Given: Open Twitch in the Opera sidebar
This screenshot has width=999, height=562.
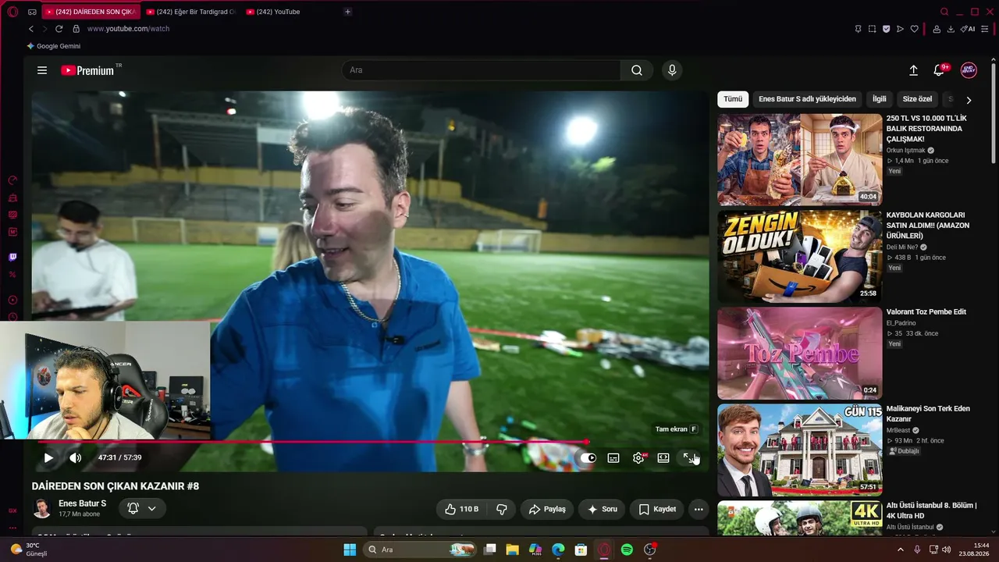Looking at the screenshot, I should (12, 257).
